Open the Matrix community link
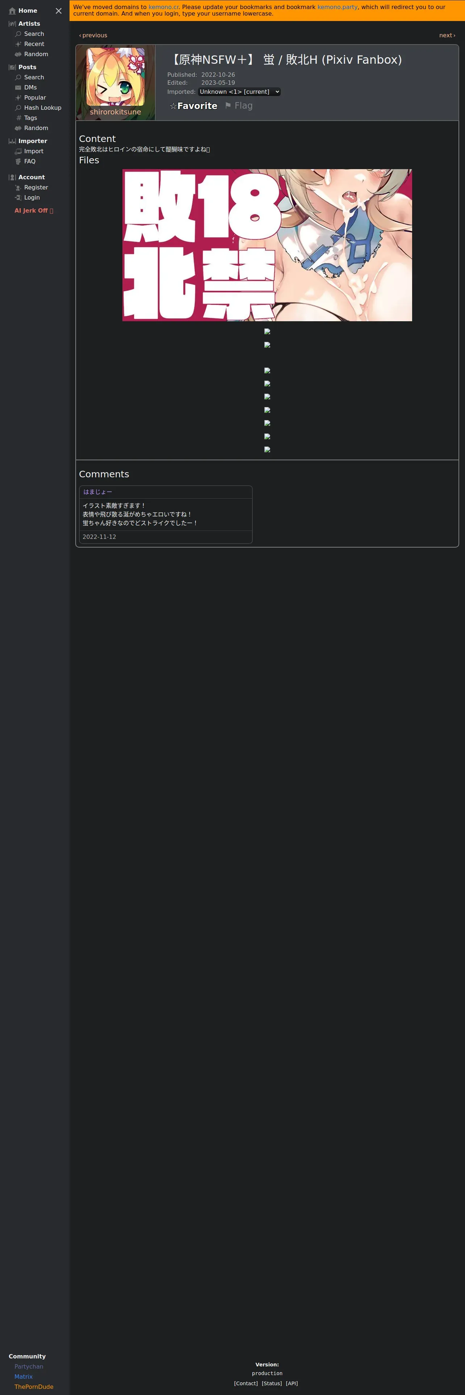Screen dimensions: 465x1395 (x=23, y=1377)
